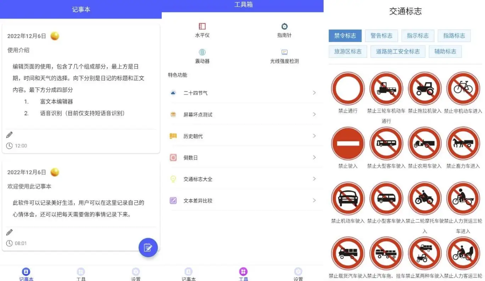485x281 pixels.
Task: Switch to the 警告标志 tab
Action: click(x=381, y=35)
